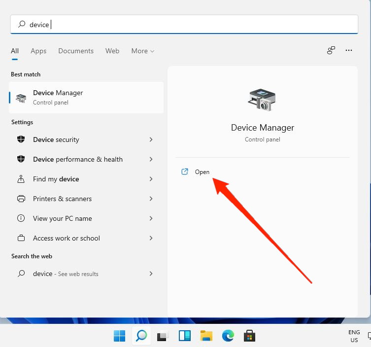Open Task View from the taskbar

tap(163, 336)
